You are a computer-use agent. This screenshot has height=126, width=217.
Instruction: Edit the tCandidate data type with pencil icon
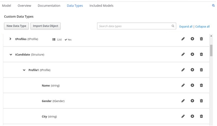pos(183,54)
